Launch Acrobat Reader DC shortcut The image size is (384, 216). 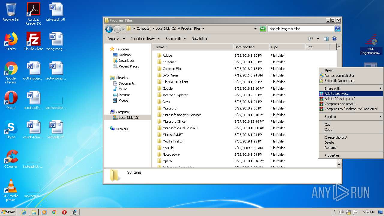click(33, 14)
